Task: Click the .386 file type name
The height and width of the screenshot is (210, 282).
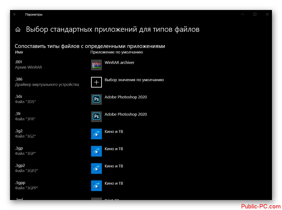Action: (x=19, y=79)
